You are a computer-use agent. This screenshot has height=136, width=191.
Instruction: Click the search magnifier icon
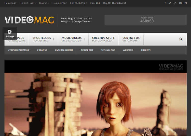181,39
